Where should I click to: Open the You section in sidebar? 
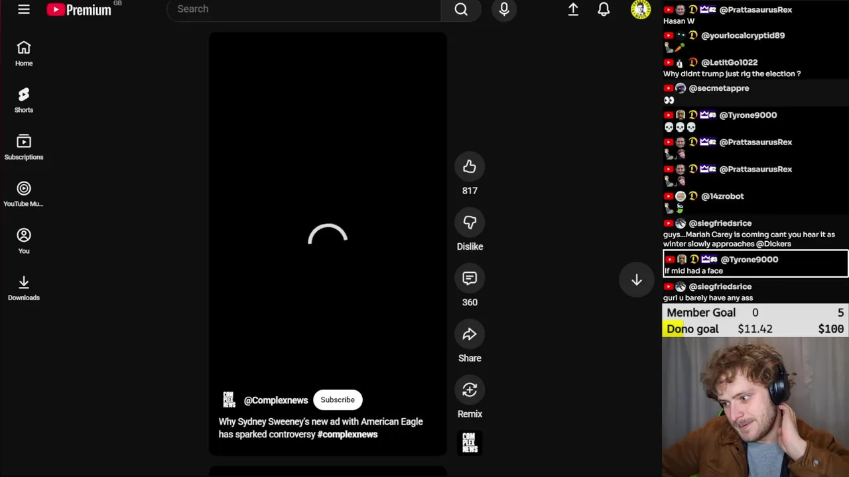[x=24, y=242]
